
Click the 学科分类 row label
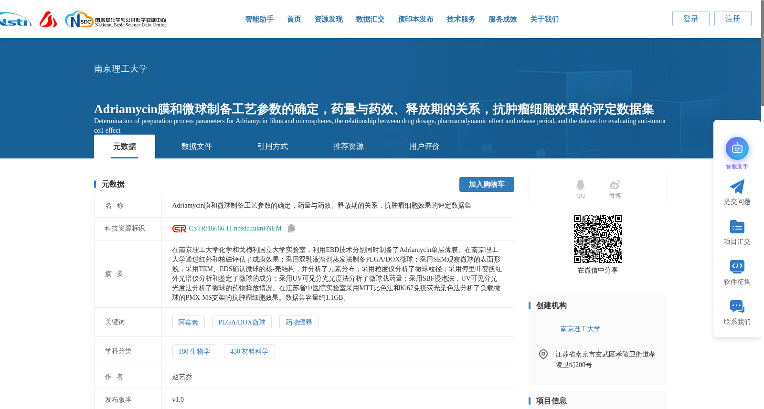coord(118,351)
